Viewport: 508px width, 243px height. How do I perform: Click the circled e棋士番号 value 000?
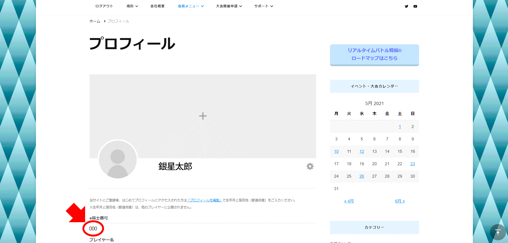(93, 228)
